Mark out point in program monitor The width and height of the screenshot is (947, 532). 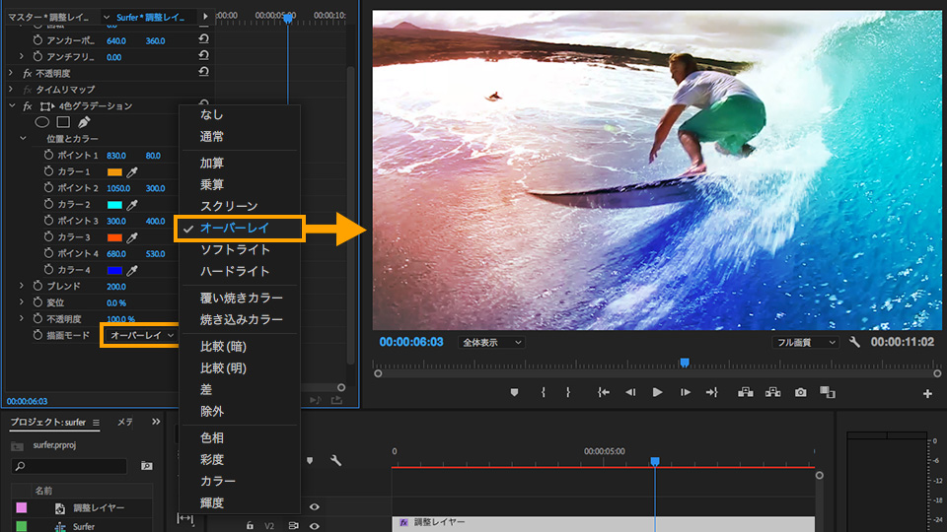pyautogui.click(x=568, y=393)
